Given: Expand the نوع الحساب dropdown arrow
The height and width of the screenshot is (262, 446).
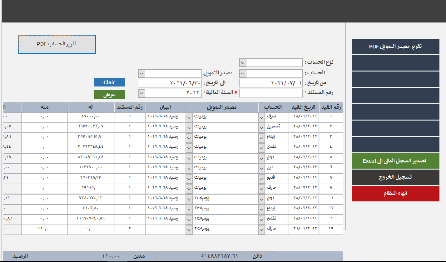Looking at the screenshot, I should tap(243, 62).
